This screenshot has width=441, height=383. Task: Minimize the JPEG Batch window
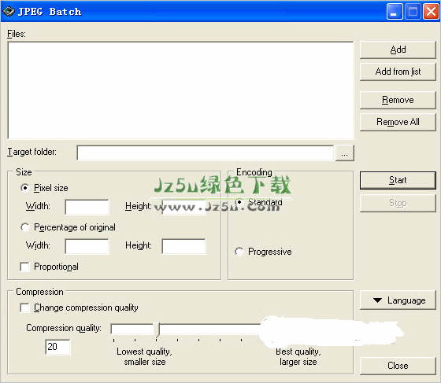(x=394, y=12)
